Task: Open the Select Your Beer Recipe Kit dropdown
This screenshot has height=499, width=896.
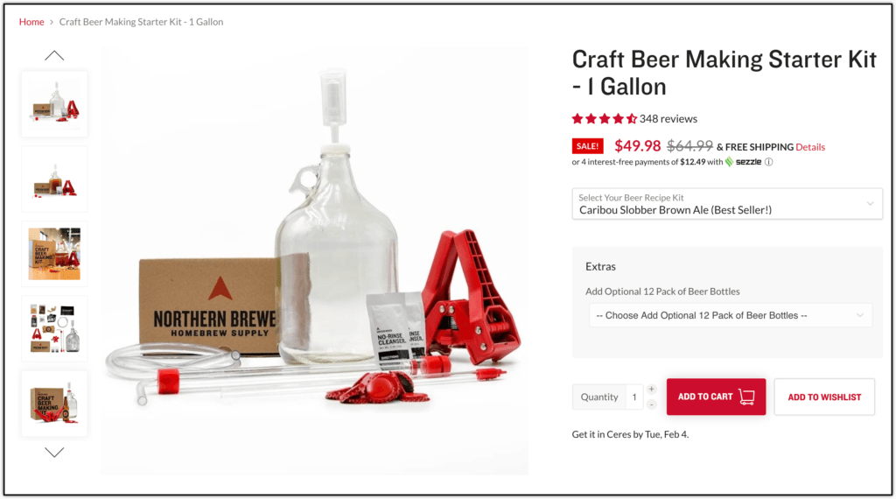Action: 727,204
